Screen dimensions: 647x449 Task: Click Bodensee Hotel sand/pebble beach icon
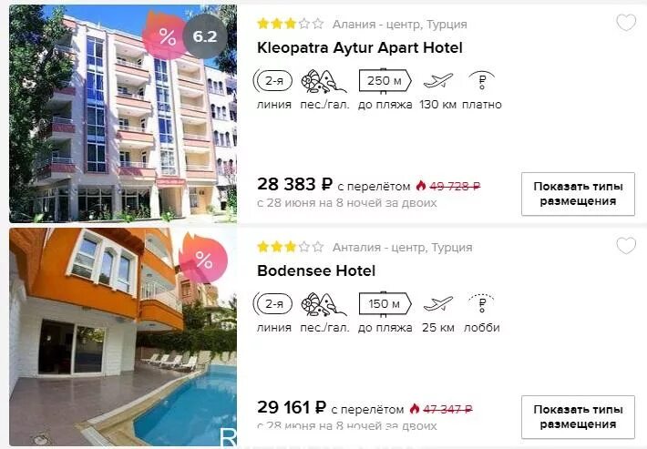point(323,304)
